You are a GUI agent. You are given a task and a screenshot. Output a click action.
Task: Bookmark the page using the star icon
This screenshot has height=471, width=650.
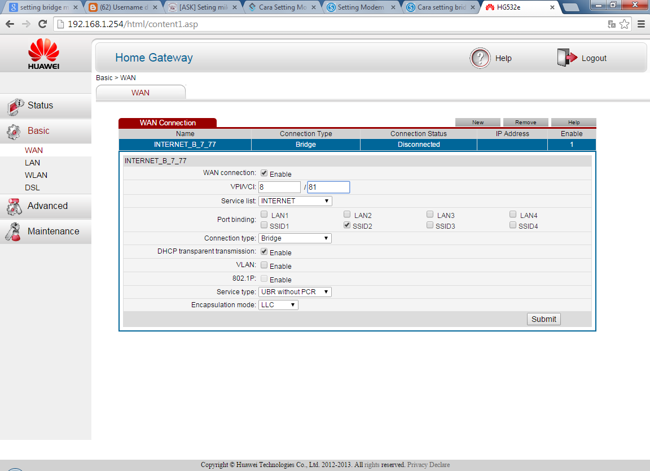coord(624,24)
